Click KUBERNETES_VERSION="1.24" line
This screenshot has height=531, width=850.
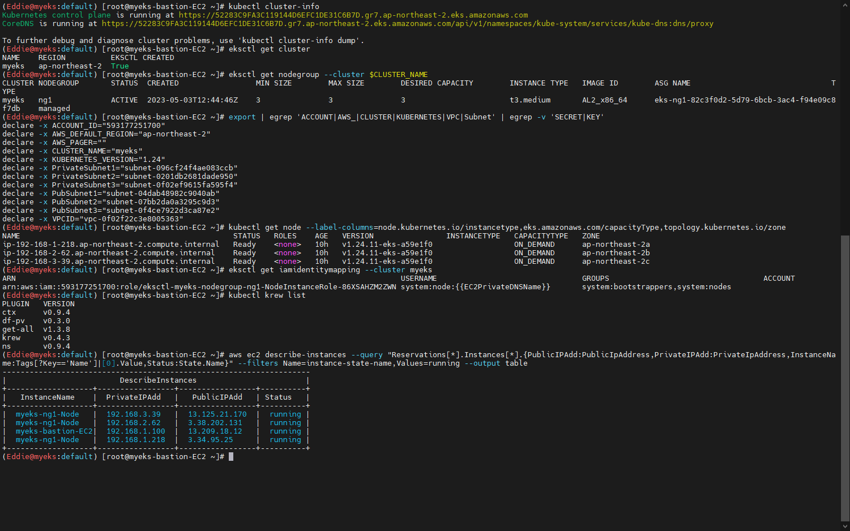84,160
